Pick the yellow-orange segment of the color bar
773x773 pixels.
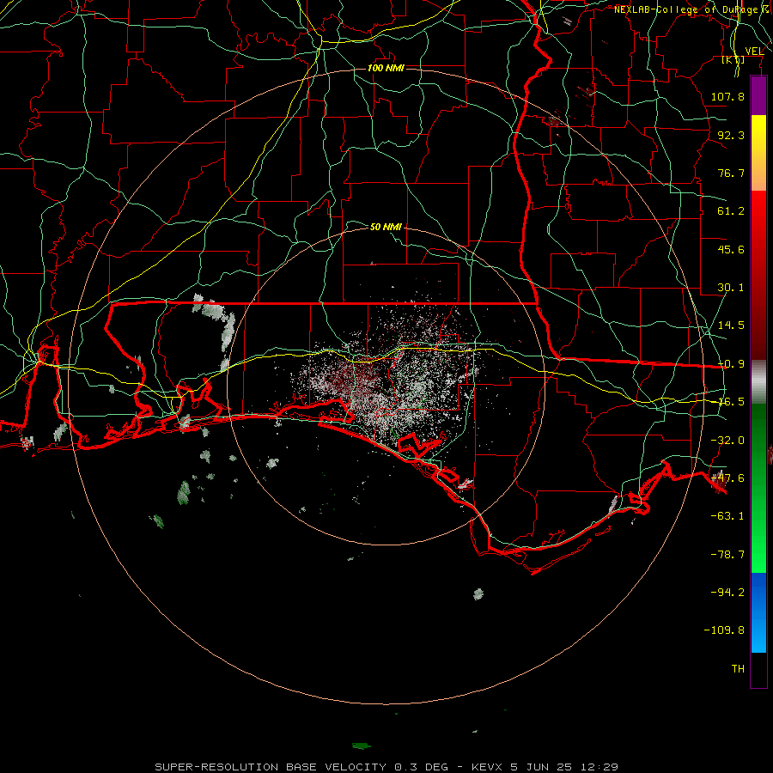(758, 153)
